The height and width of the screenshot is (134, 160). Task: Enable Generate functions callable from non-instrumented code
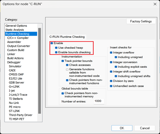[x=67, y=70]
